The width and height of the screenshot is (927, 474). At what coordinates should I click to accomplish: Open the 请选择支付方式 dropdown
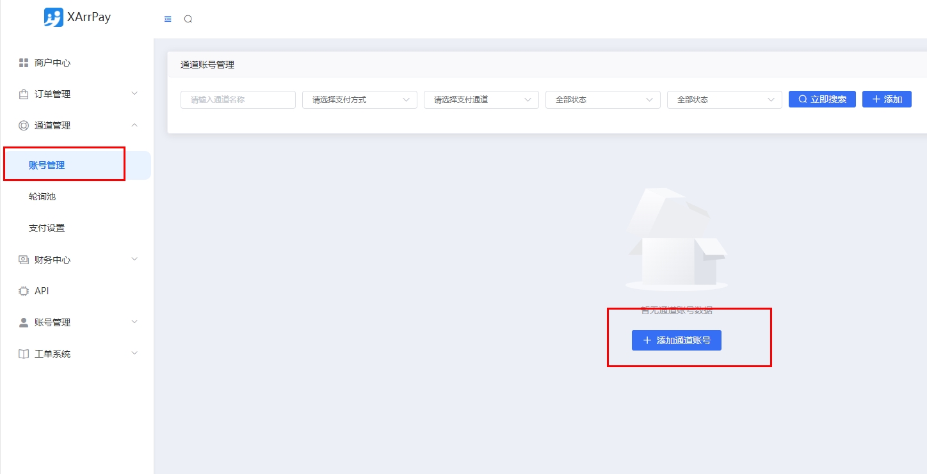[x=359, y=100]
